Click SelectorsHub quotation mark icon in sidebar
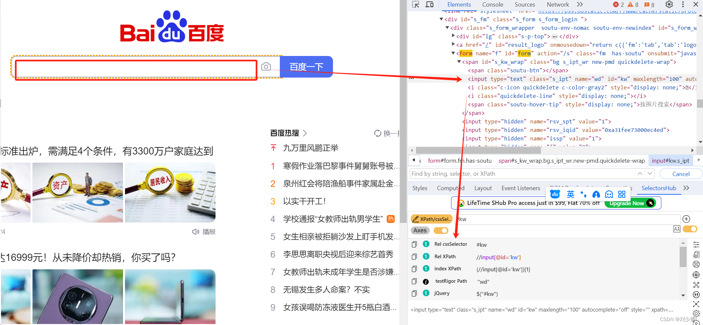 point(696,295)
